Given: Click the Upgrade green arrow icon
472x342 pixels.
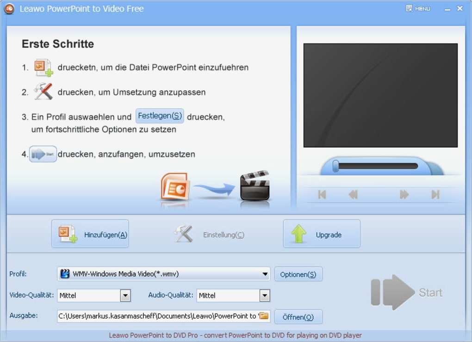Looking at the screenshot, I should (299, 234).
